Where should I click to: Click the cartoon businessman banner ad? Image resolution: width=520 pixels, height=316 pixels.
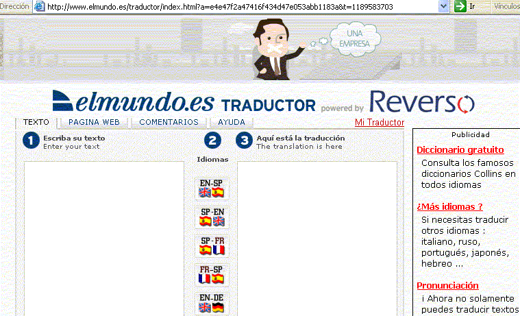pos(260,49)
